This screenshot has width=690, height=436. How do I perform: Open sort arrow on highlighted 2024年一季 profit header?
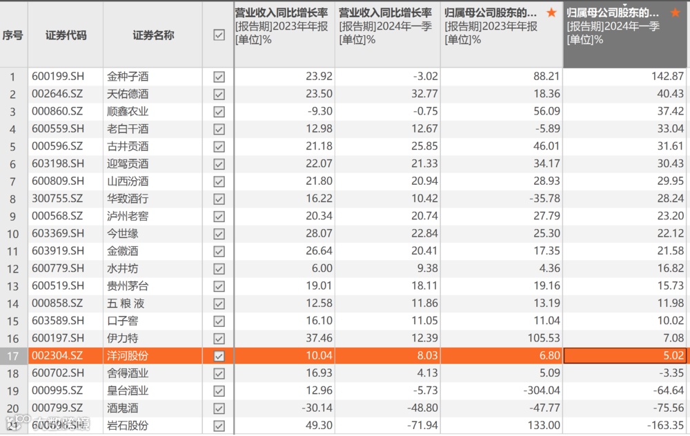(x=624, y=5)
